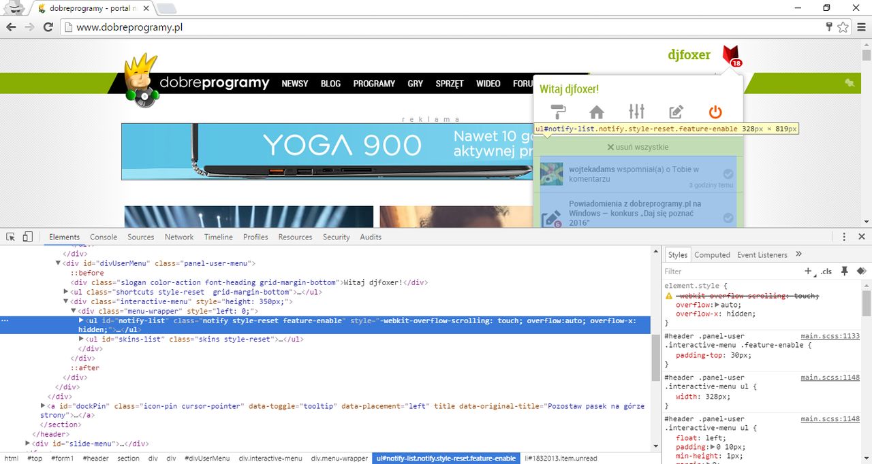Image resolution: width=872 pixels, height=464 pixels.
Task: Bookmark the page with the star icon
Action: pos(843,27)
